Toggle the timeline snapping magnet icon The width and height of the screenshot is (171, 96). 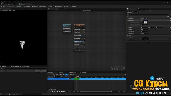point(67,75)
